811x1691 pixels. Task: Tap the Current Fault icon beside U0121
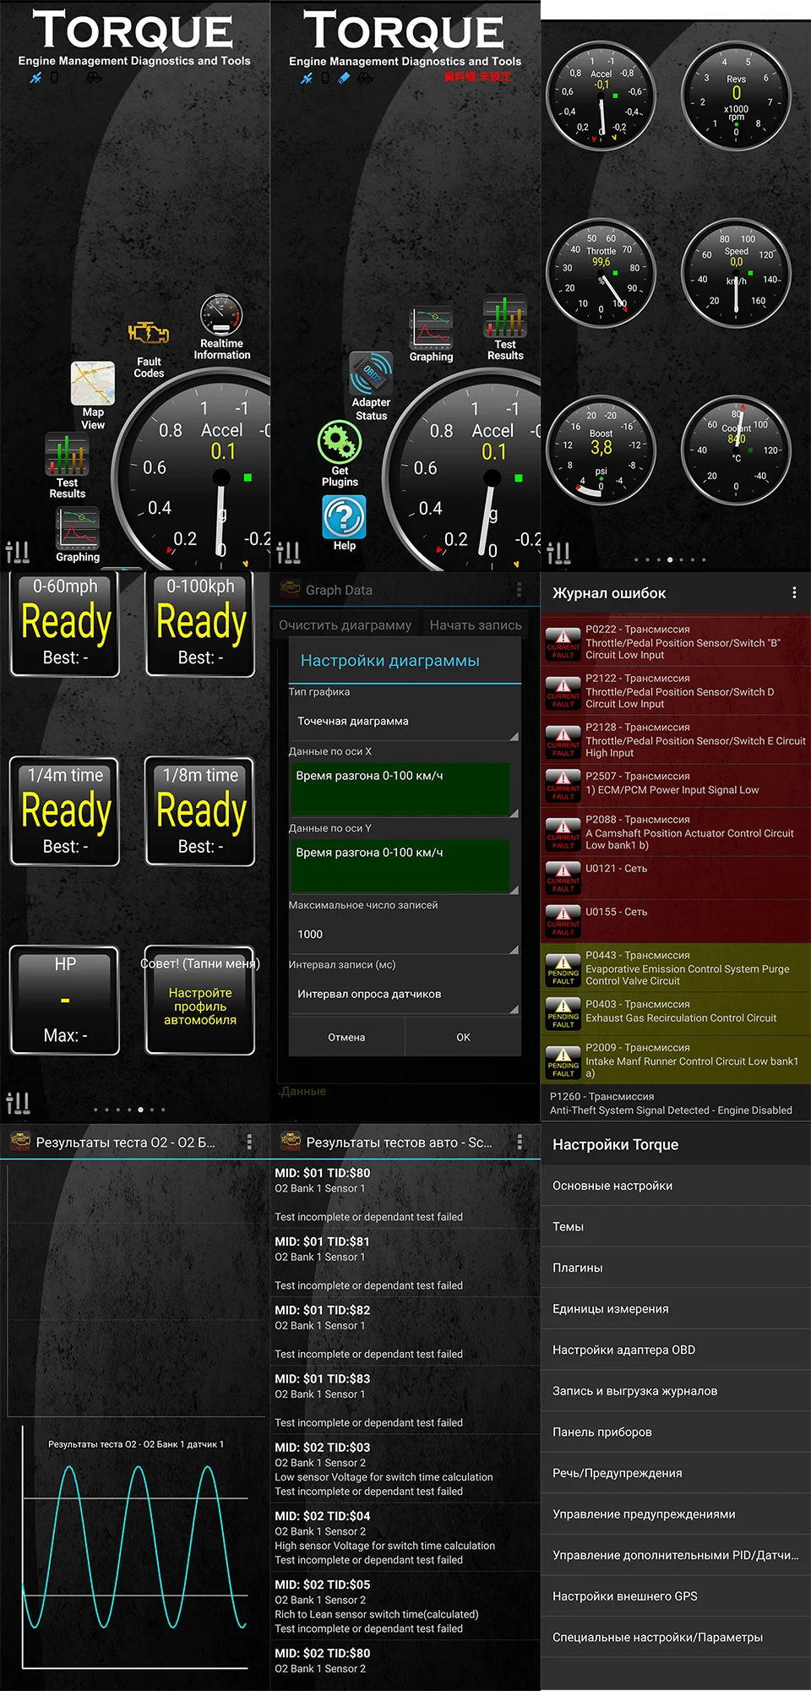coord(563,878)
